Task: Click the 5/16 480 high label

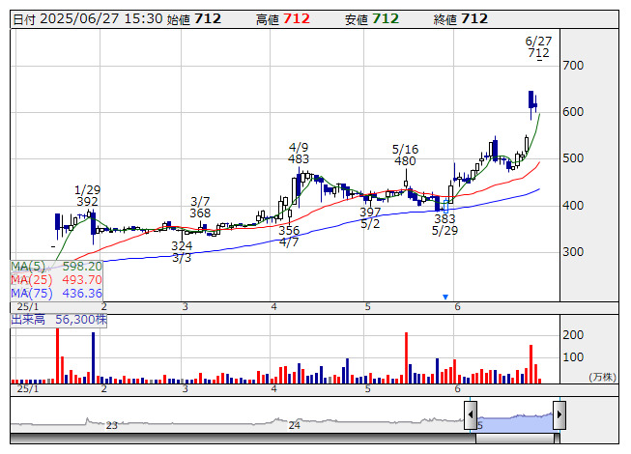Action: (x=405, y=156)
